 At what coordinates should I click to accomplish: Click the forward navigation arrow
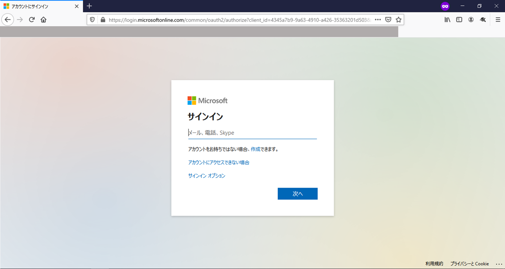tap(20, 20)
